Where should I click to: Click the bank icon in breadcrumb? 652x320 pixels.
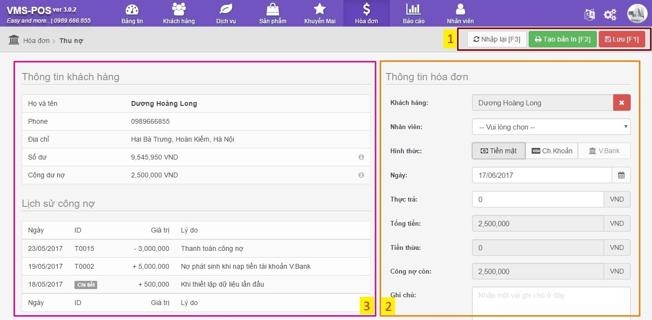pyautogui.click(x=14, y=40)
